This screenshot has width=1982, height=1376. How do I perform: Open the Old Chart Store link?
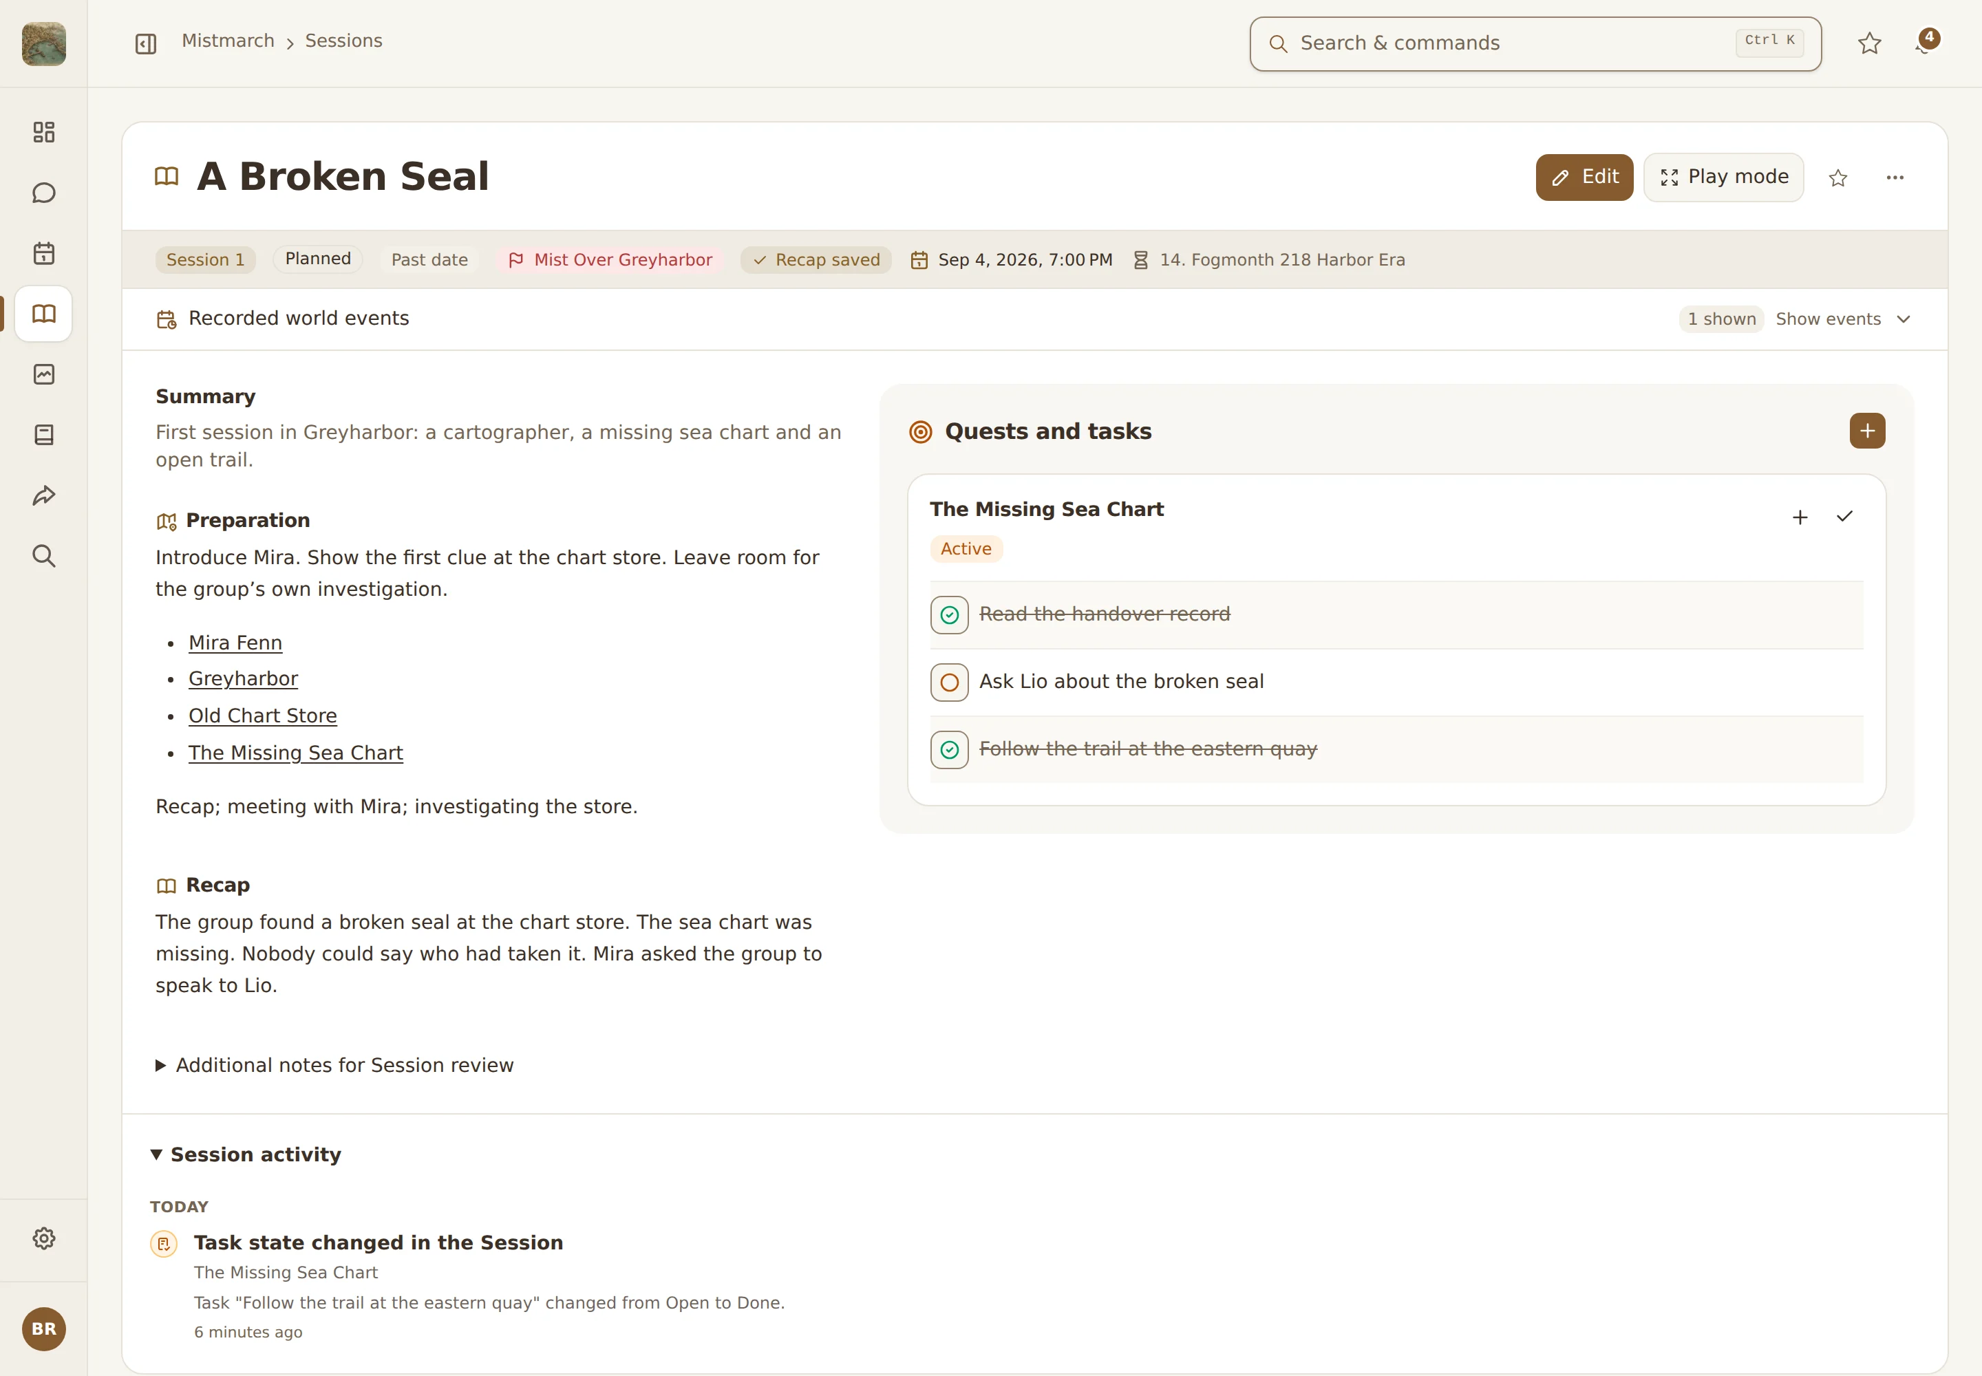point(263,716)
